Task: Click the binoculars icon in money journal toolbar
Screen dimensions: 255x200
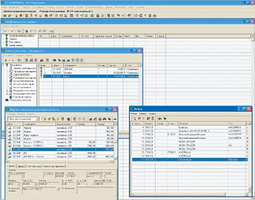Action: click(x=104, y=119)
